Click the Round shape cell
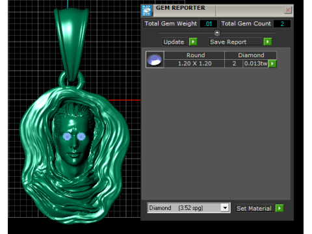 [194, 55]
